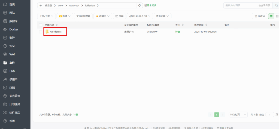Click the lock icon beside 未保护
279x129 pixels.
coord(133,32)
